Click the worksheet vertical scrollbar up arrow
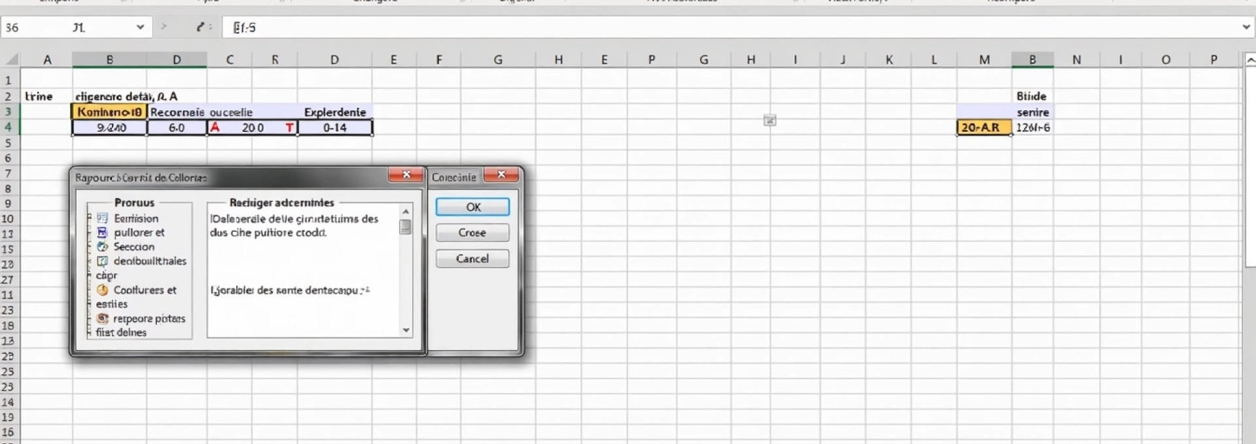 (1250, 60)
